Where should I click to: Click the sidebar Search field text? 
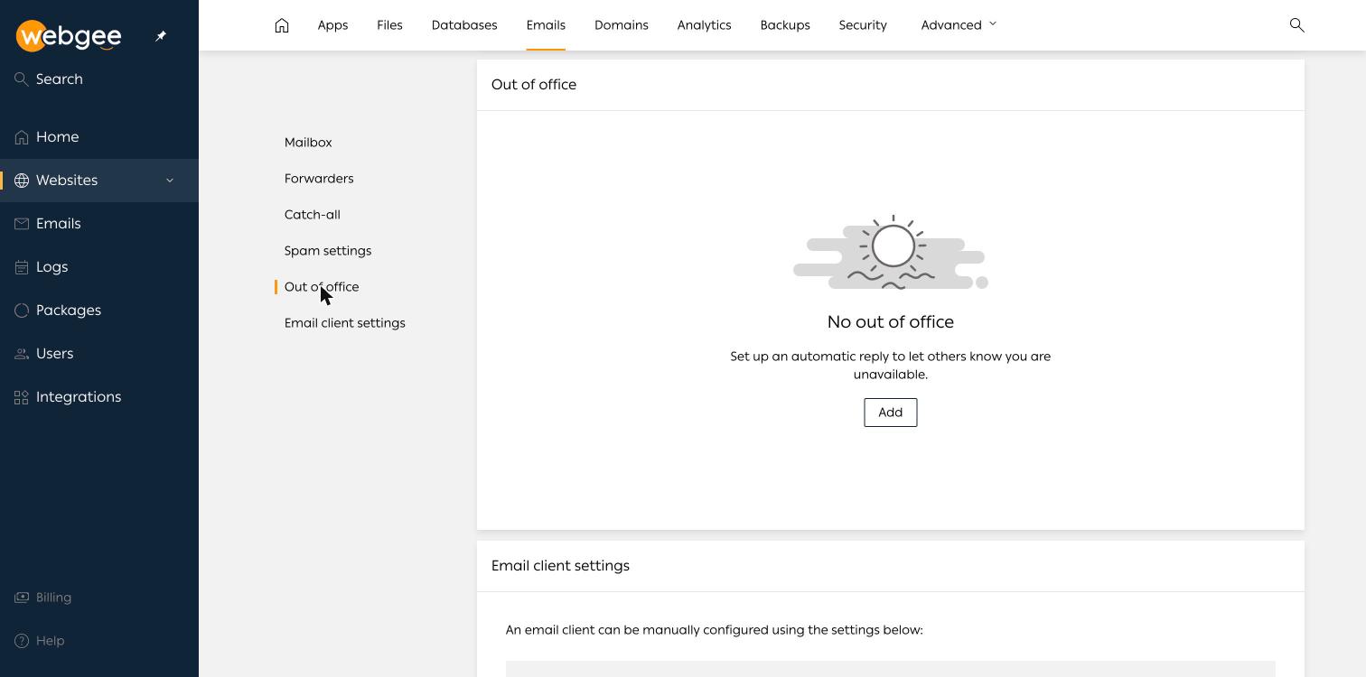(60, 79)
